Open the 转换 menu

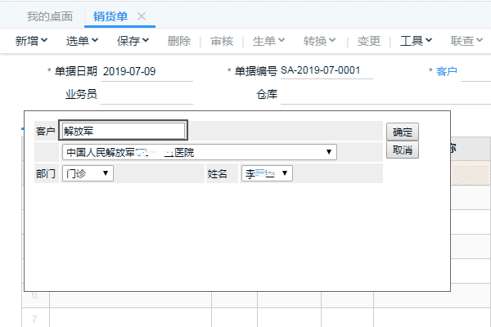click(x=319, y=40)
